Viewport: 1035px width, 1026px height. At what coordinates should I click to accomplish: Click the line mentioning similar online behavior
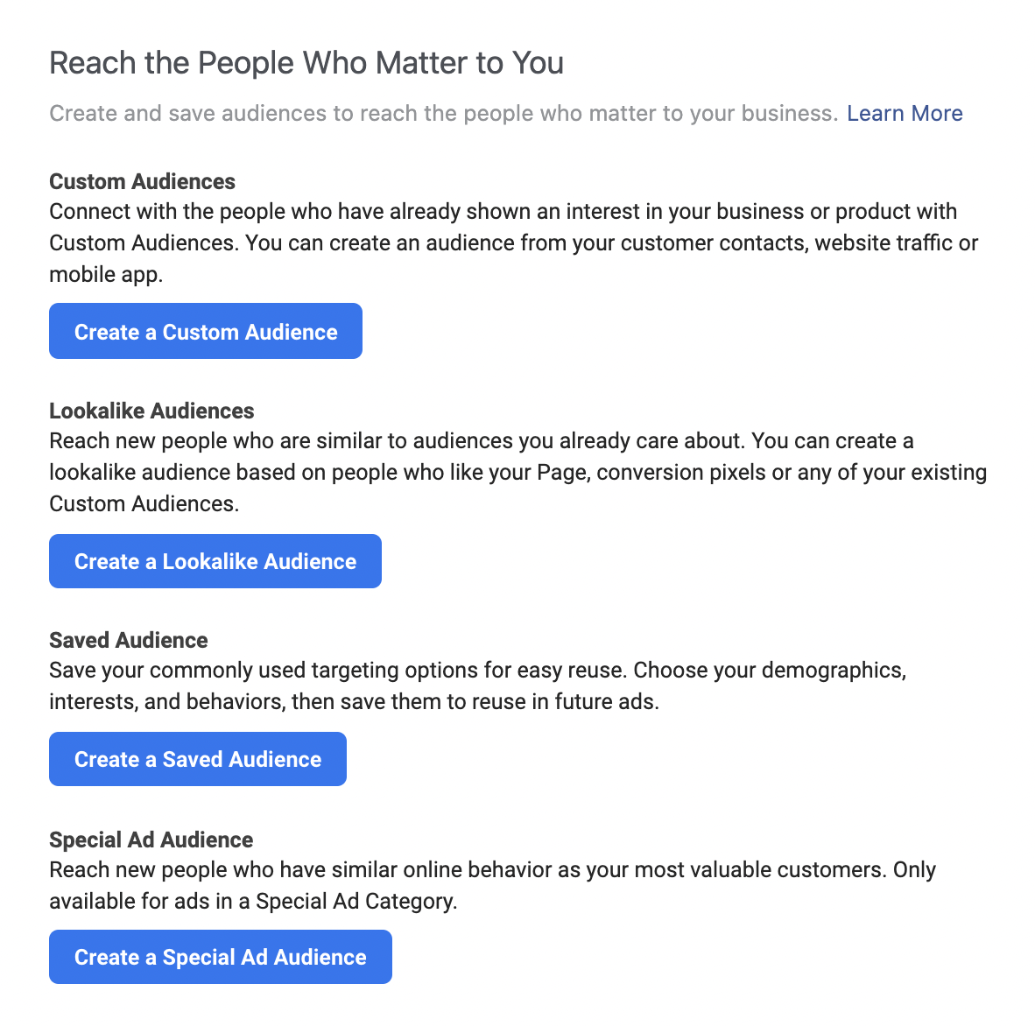[x=492, y=869]
